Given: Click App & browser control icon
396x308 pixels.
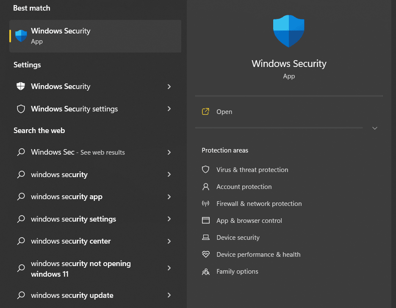Looking at the screenshot, I should tap(206, 220).
